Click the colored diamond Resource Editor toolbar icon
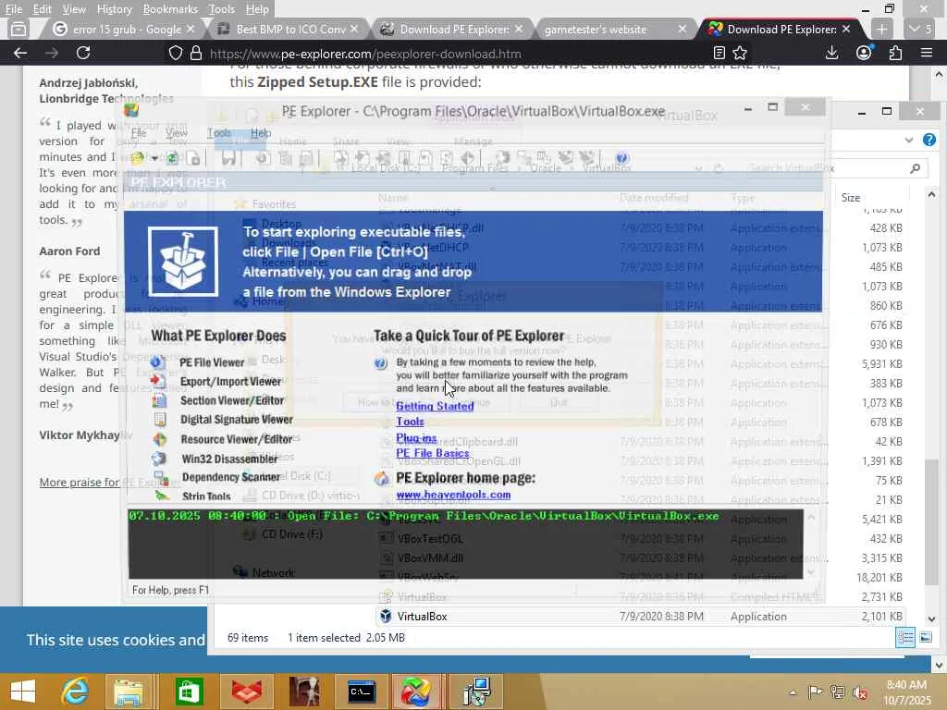The width and height of the screenshot is (947, 710). pos(467,158)
